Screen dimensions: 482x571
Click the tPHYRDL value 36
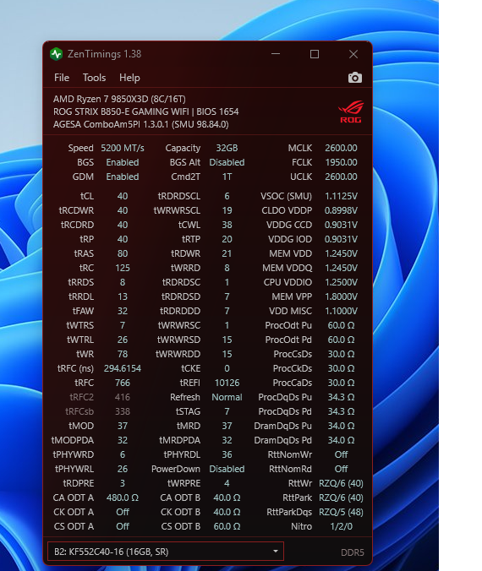pyautogui.click(x=227, y=454)
